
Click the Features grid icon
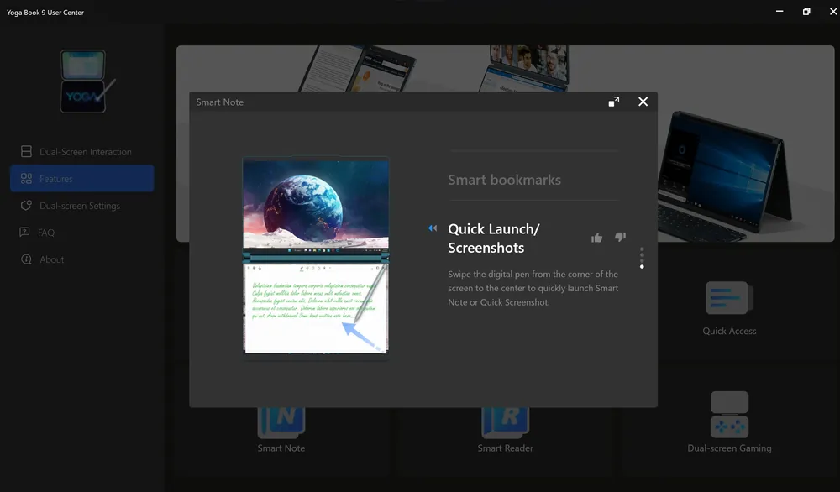point(26,178)
